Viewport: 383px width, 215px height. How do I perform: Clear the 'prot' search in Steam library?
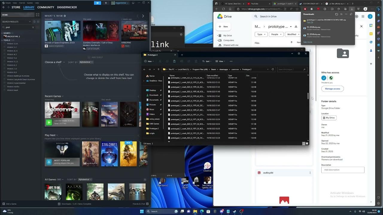coord(33,27)
